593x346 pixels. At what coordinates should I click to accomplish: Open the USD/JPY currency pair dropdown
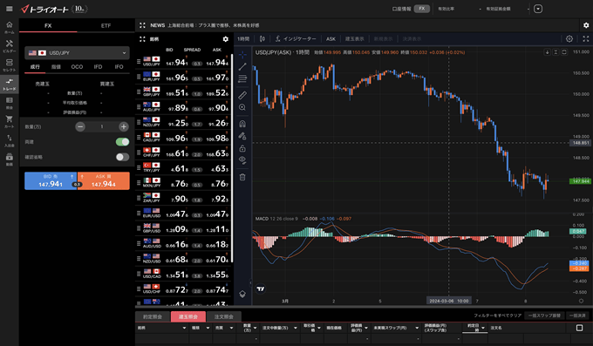(x=77, y=53)
